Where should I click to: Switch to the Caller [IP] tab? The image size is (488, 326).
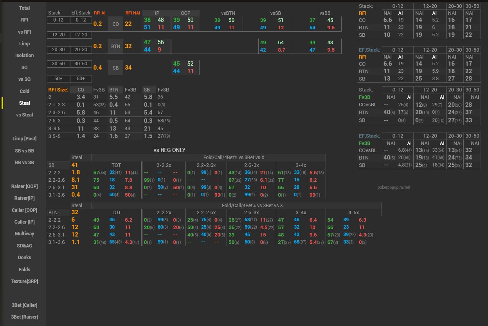point(24,222)
